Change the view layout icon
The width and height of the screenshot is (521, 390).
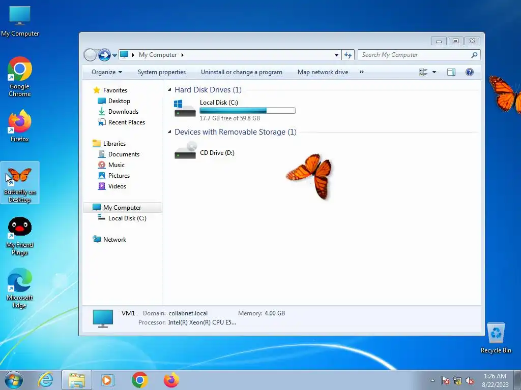click(423, 72)
